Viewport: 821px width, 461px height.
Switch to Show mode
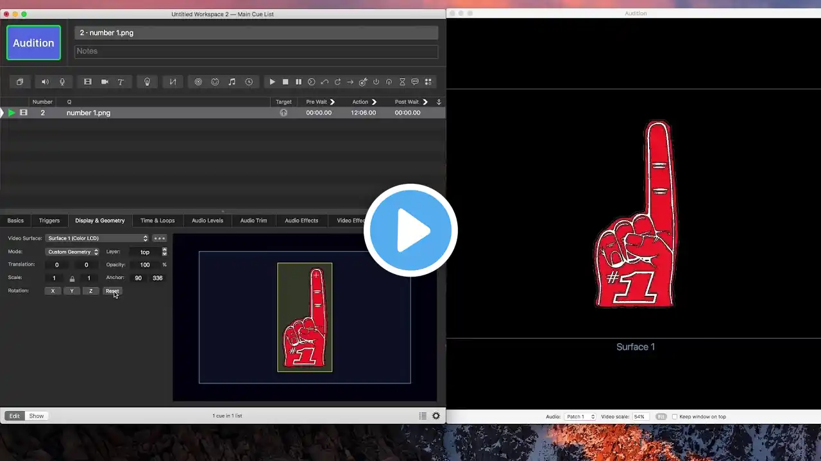pyautogui.click(x=37, y=416)
